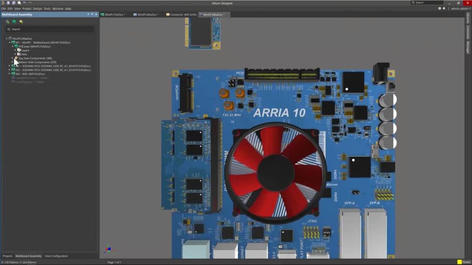
Task: Select the M3 – SODIMM tree item
Action: click(53, 70)
